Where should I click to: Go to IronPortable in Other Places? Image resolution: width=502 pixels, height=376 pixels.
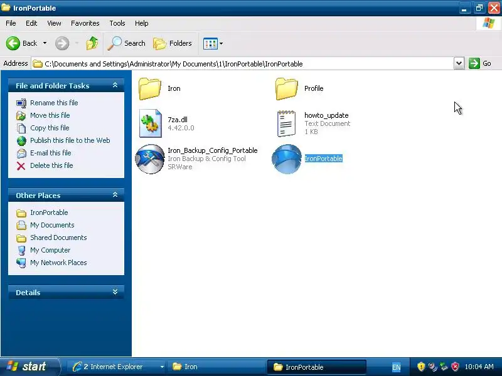click(49, 212)
